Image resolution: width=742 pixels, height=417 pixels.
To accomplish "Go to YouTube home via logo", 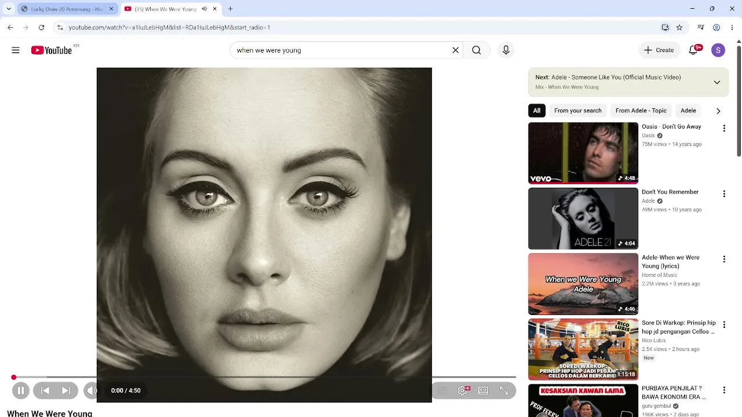I will (x=52, y=50).
